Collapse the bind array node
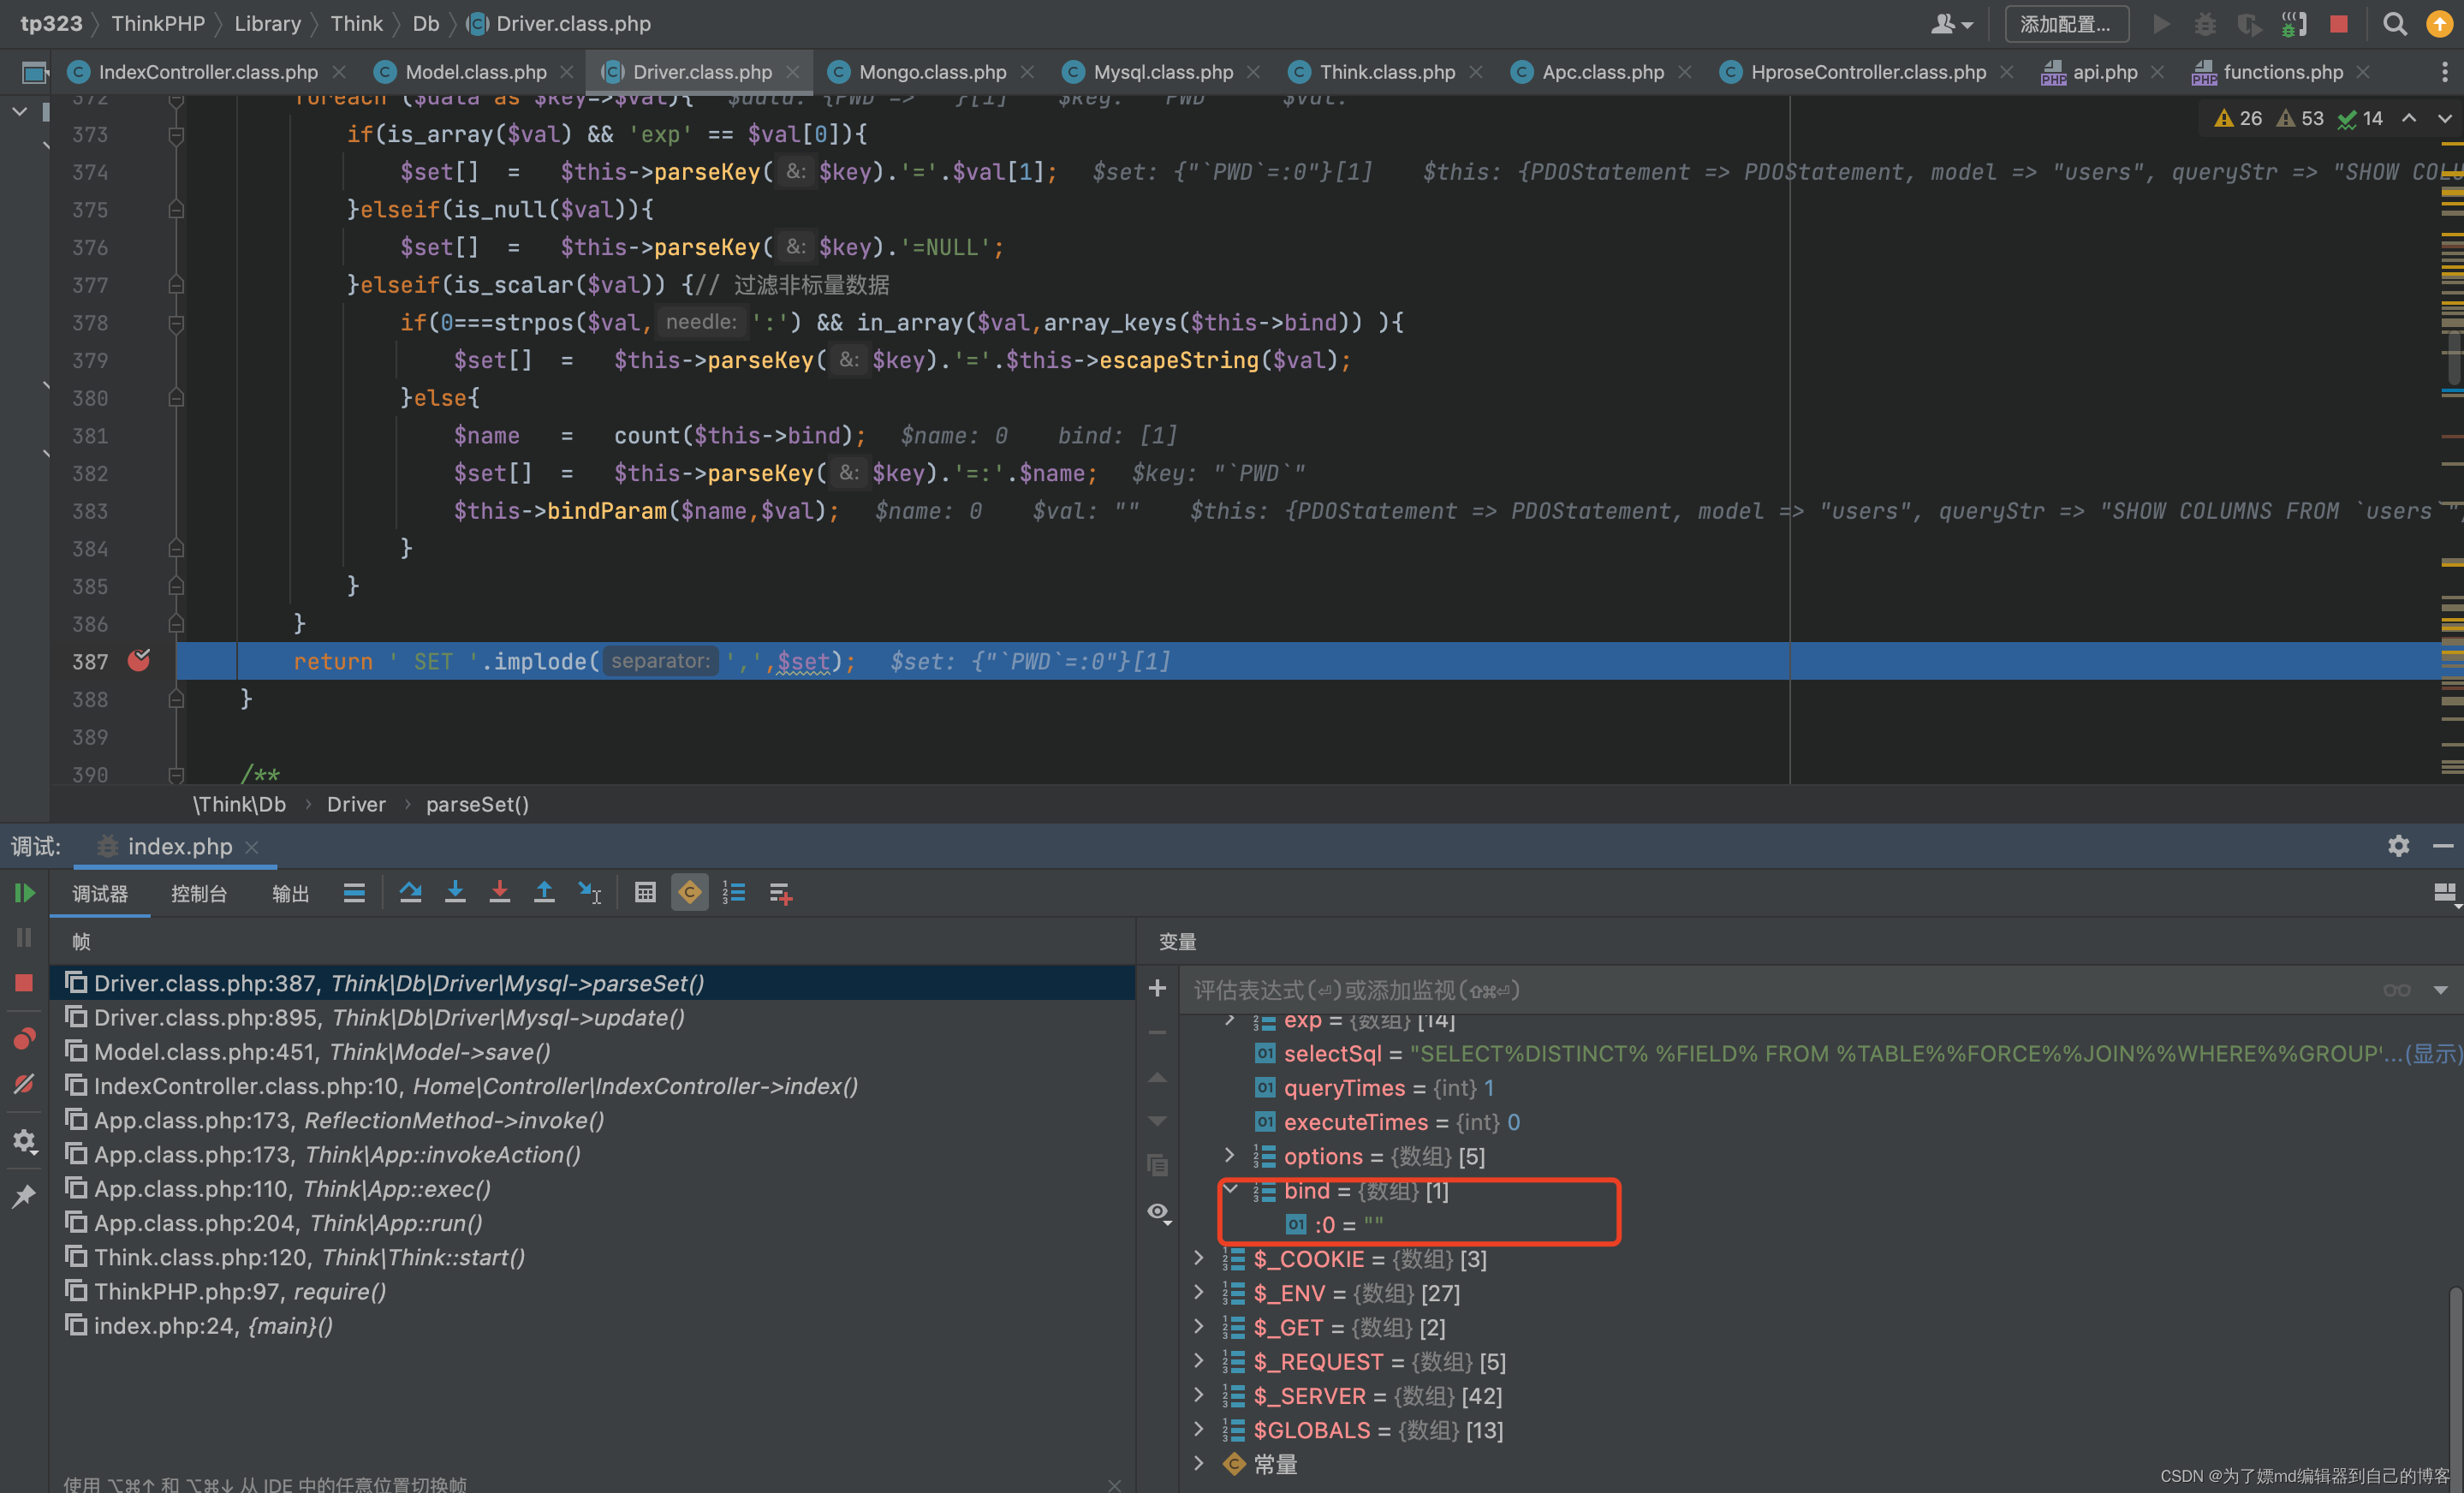This screenshot has height=1493, width=2464. (x=1231, y=1189)
